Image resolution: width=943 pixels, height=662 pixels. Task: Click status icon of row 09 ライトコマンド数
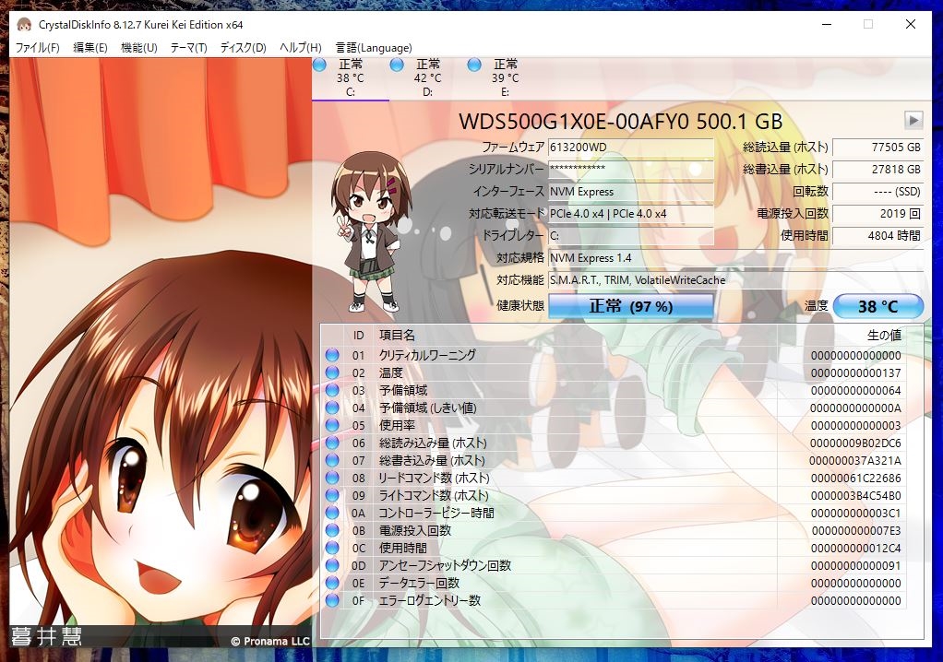(x=332, y=495)
